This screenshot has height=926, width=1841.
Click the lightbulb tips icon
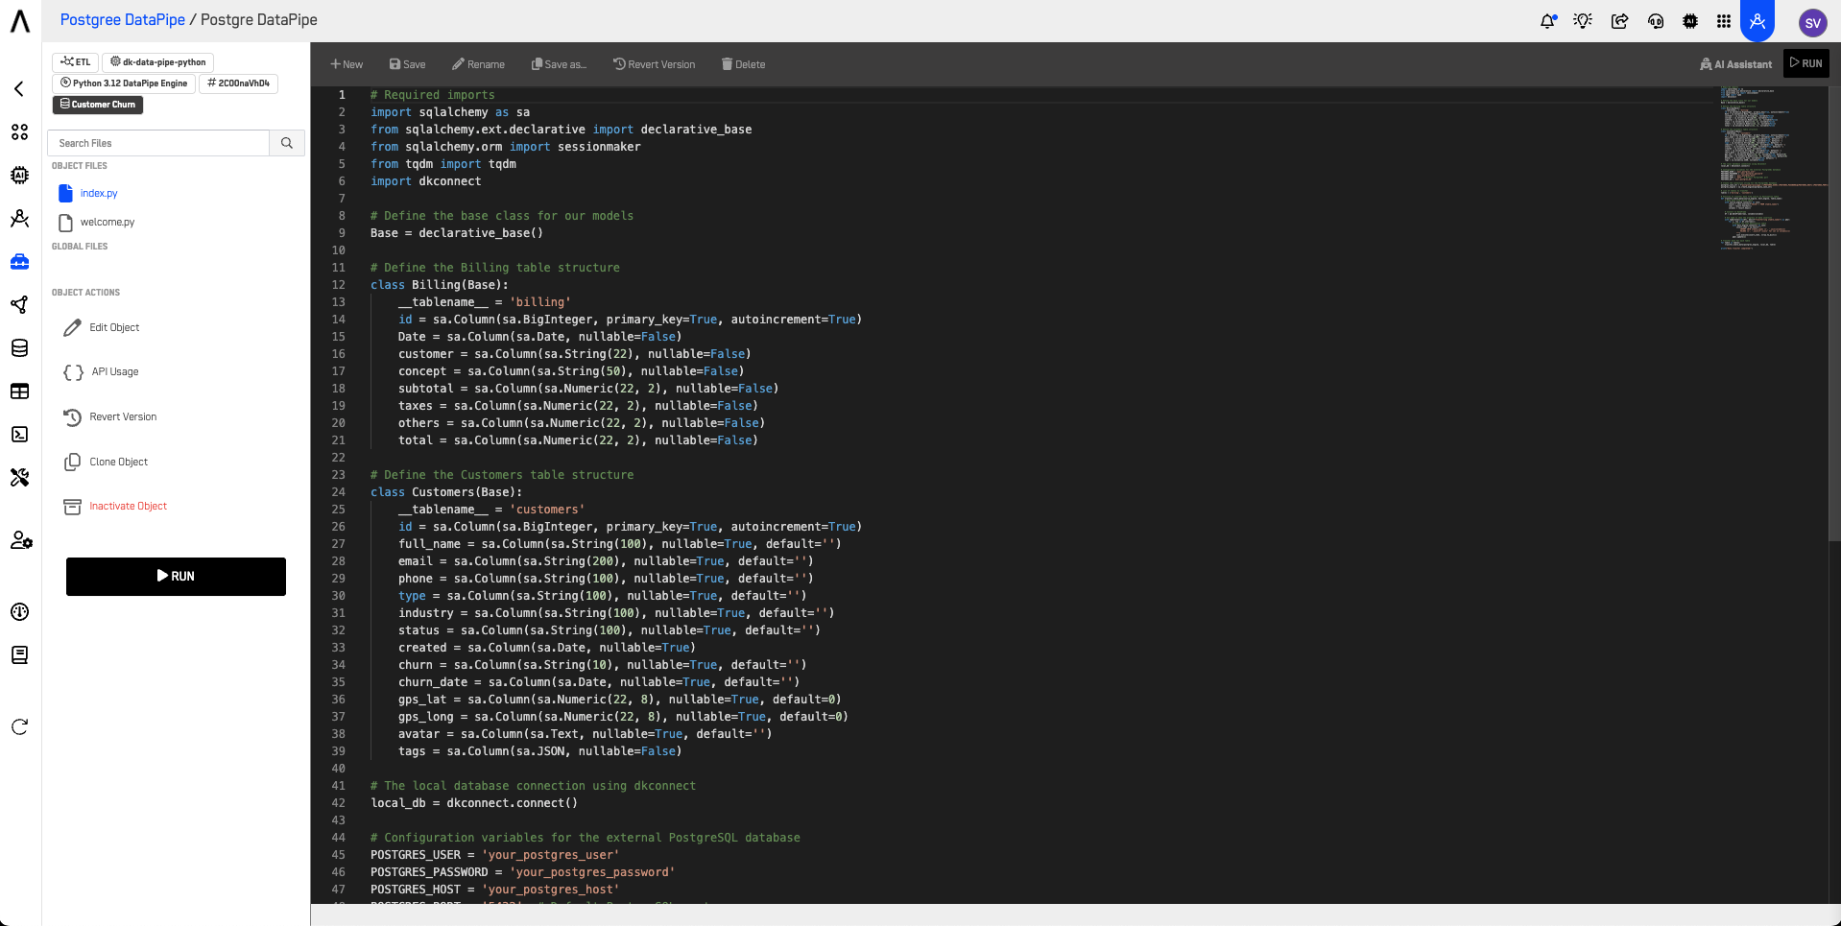pyautogui.click(x=1583, y=21)
